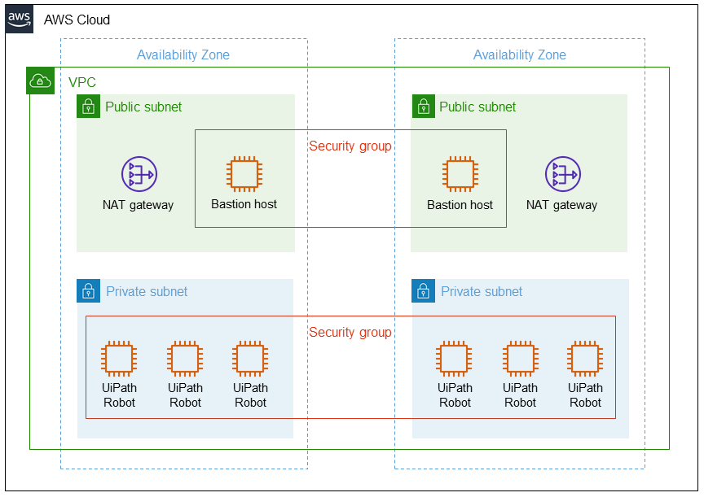Click the left Public subnet lock icon
This screenshot has width=704, height=497.
89,107
